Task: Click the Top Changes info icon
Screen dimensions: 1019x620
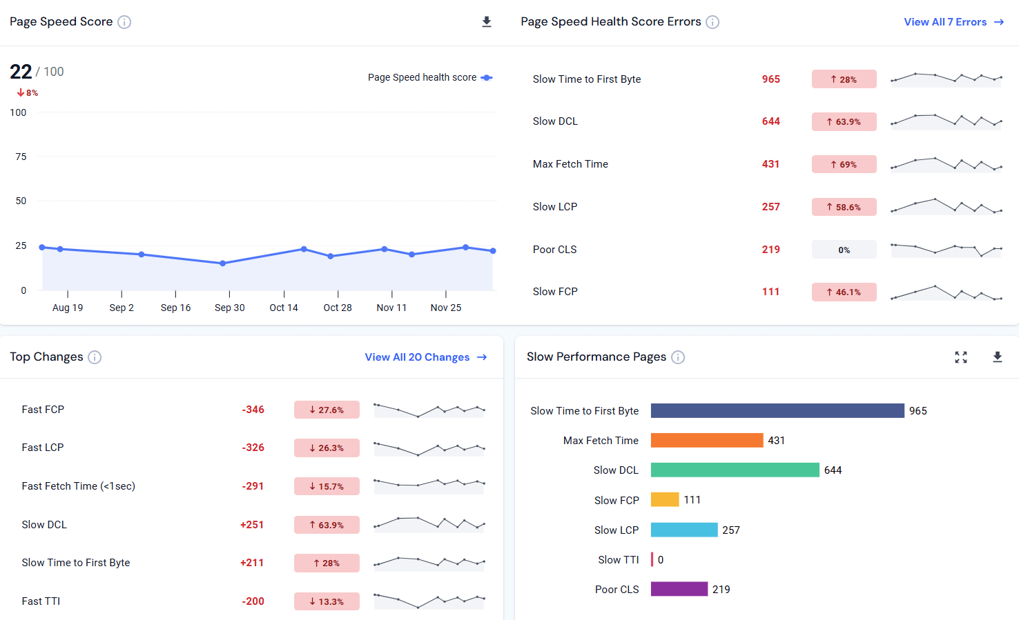Action: tap(95, 357)
